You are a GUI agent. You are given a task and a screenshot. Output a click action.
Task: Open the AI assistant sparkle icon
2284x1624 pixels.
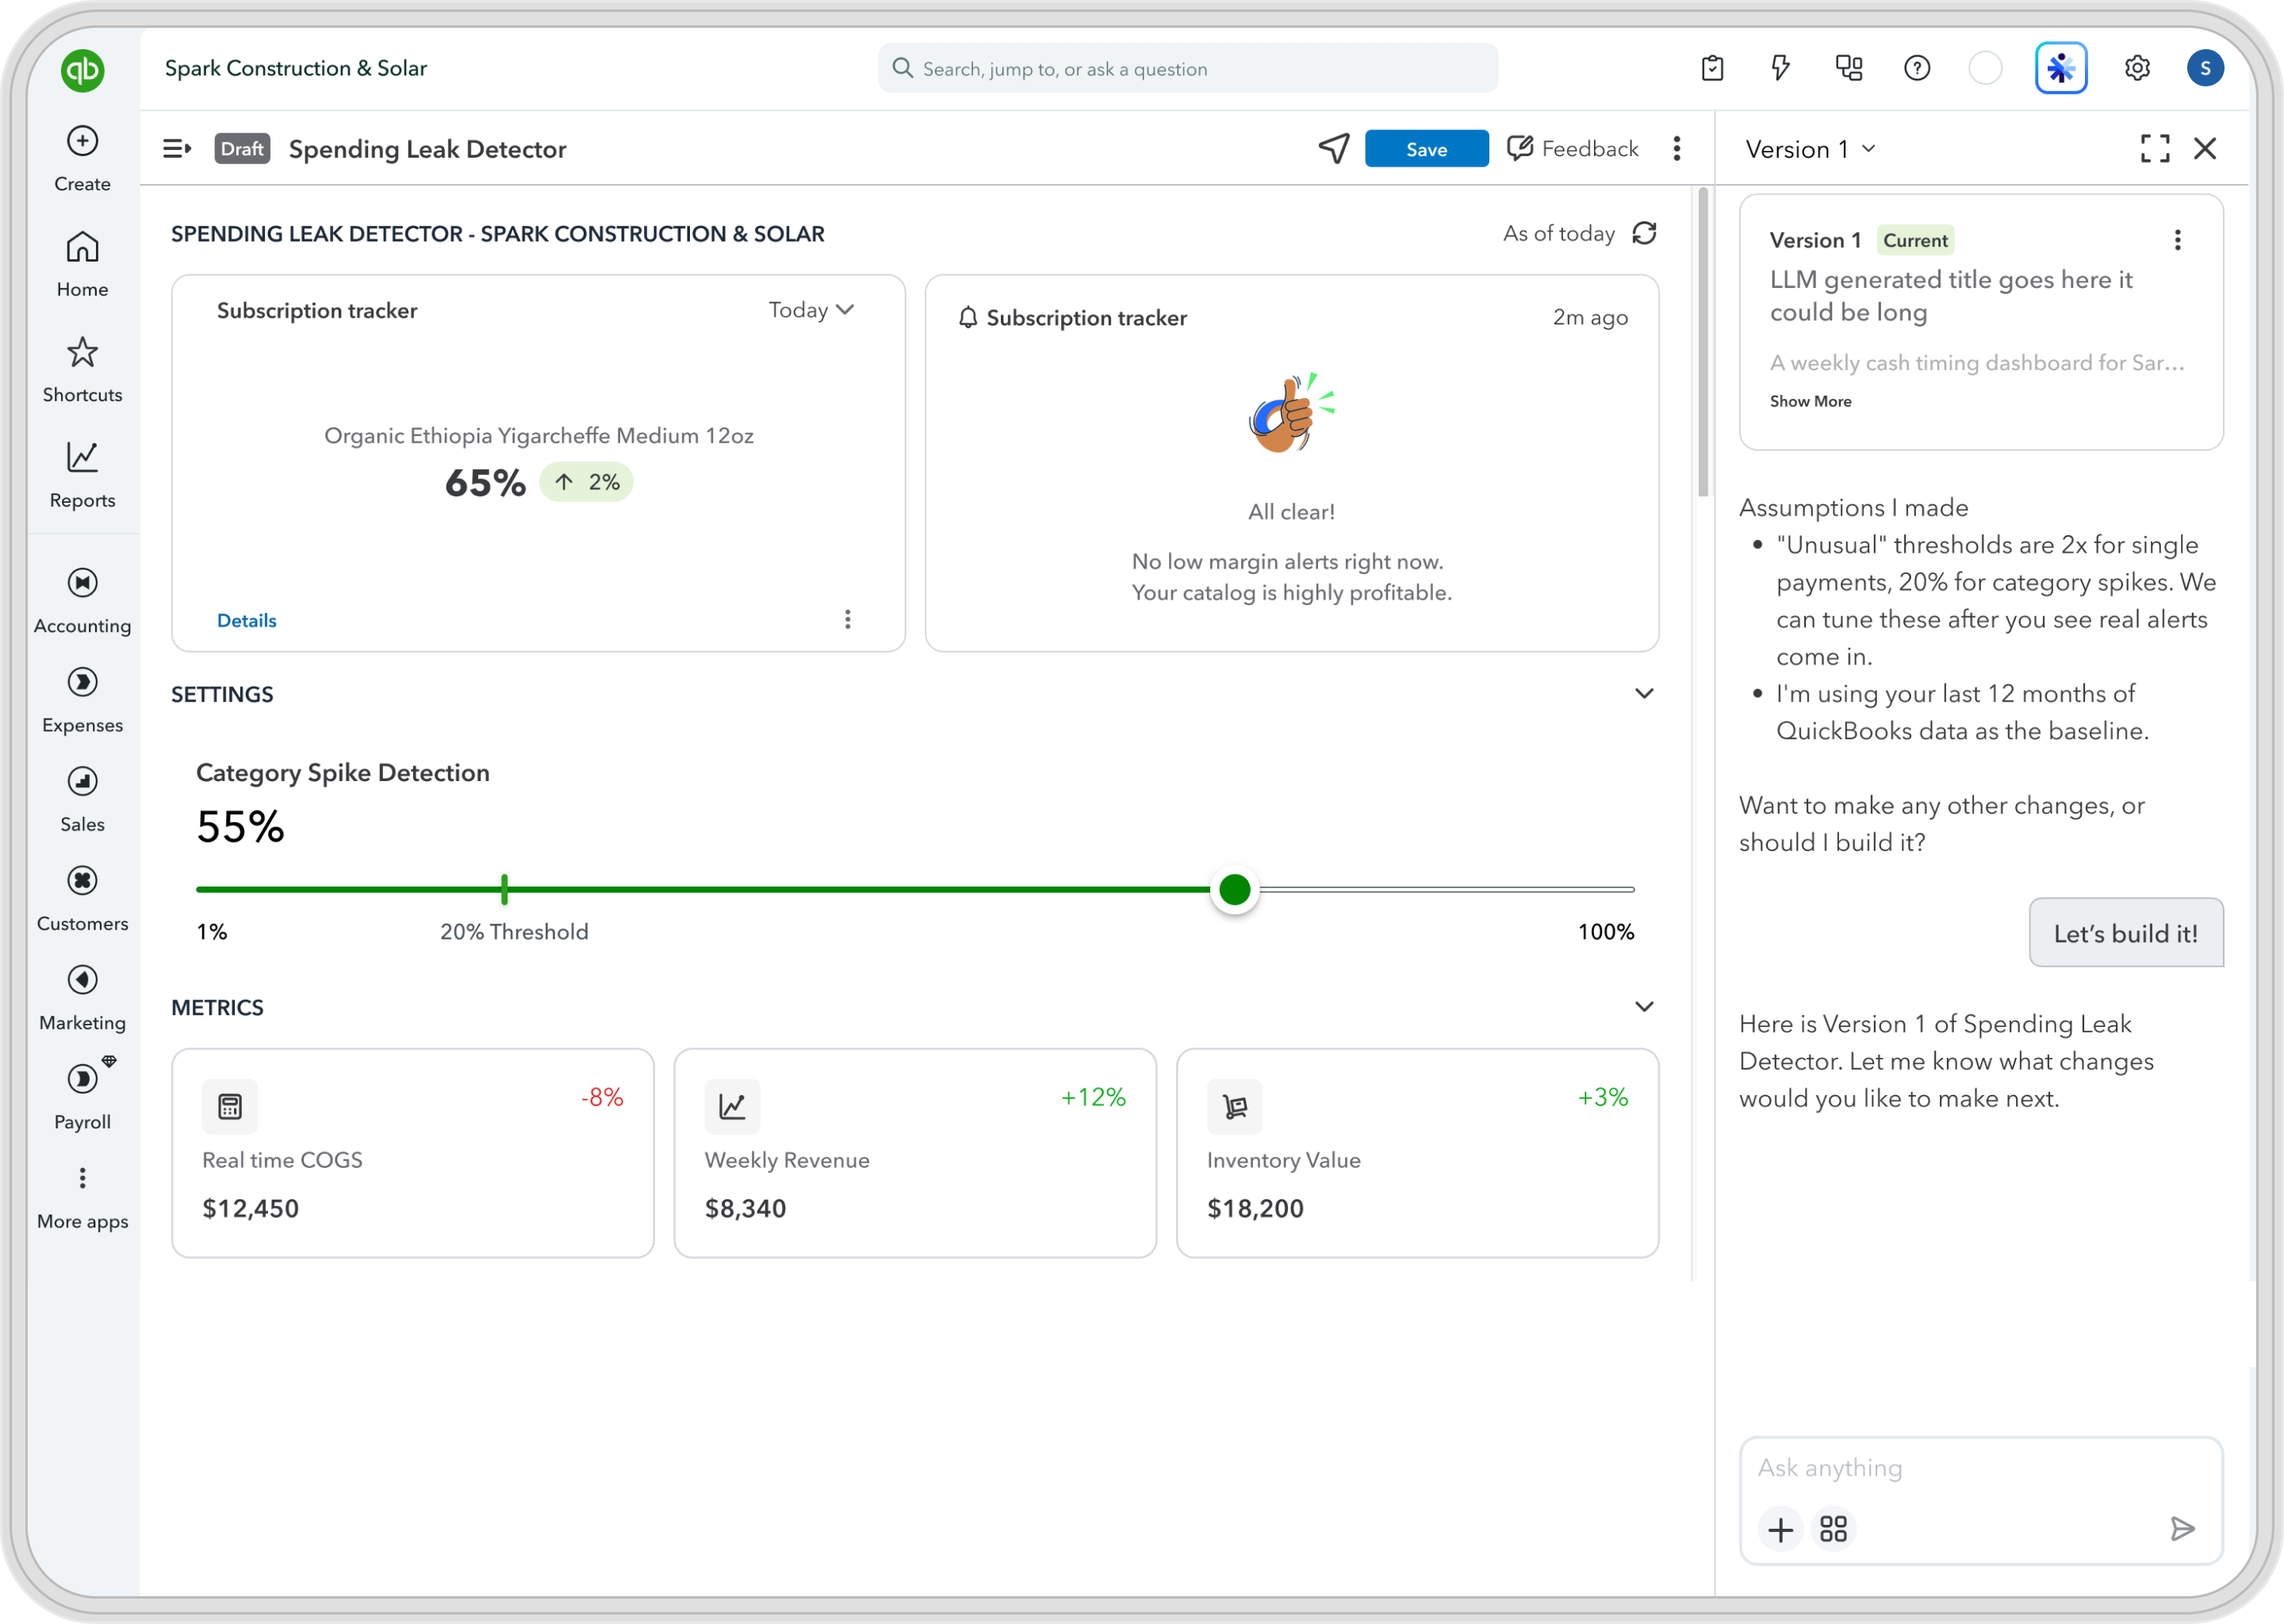pos(2061,68)
